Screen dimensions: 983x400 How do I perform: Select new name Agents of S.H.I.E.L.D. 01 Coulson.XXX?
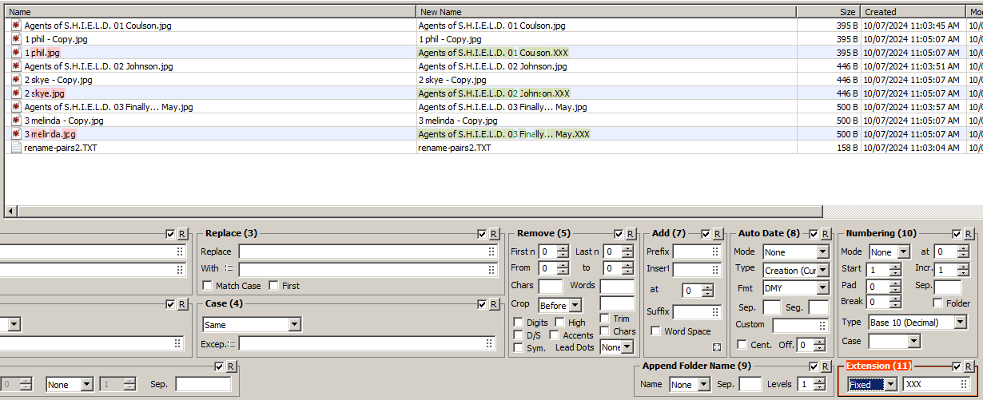click(x=494, y=53)
